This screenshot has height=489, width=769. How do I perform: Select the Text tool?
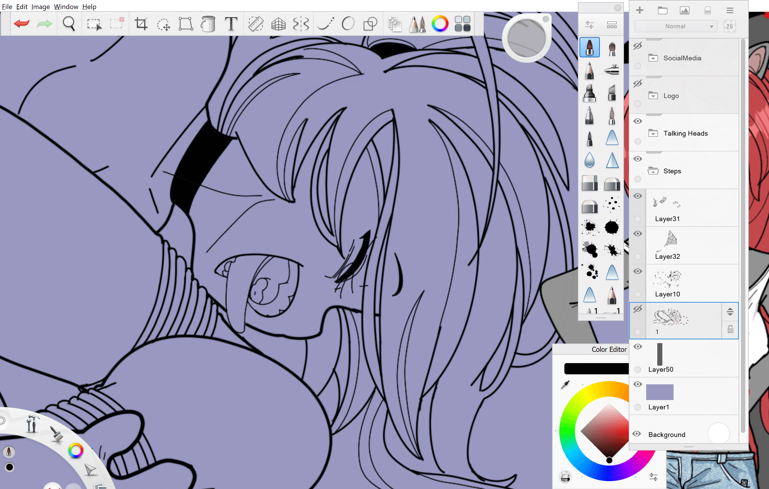tap(231, 24)
